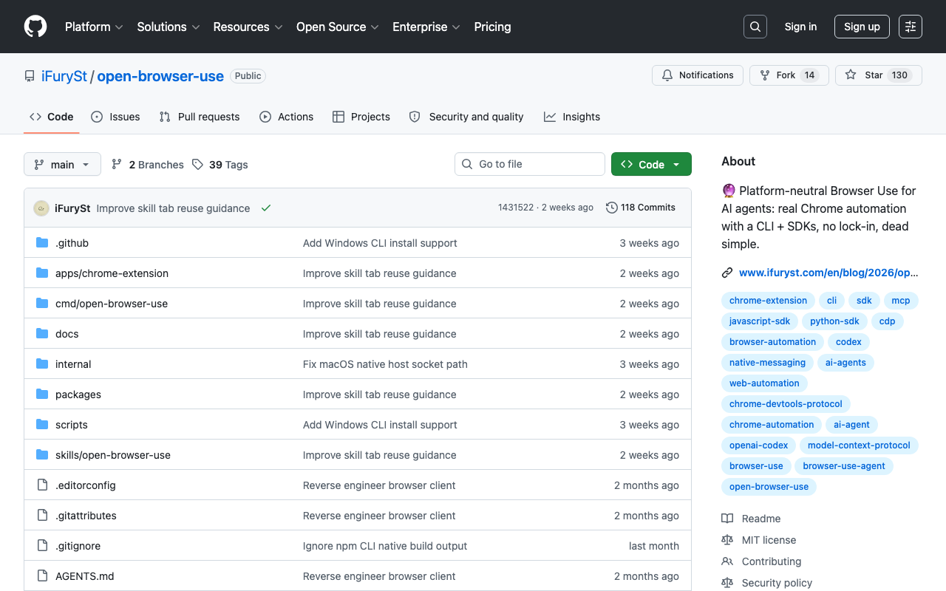
Task: Expand the Resources menu
Action: [248, 27]
